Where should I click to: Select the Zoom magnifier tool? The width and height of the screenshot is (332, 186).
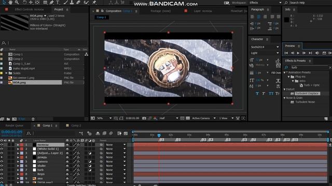pos(17,2)
